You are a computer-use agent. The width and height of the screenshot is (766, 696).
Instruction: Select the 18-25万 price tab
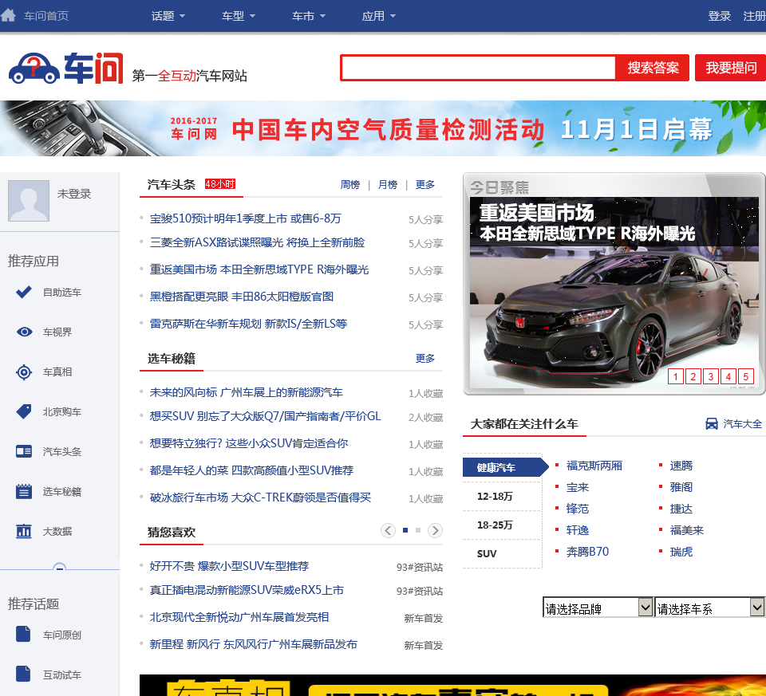tap(495, 525)
